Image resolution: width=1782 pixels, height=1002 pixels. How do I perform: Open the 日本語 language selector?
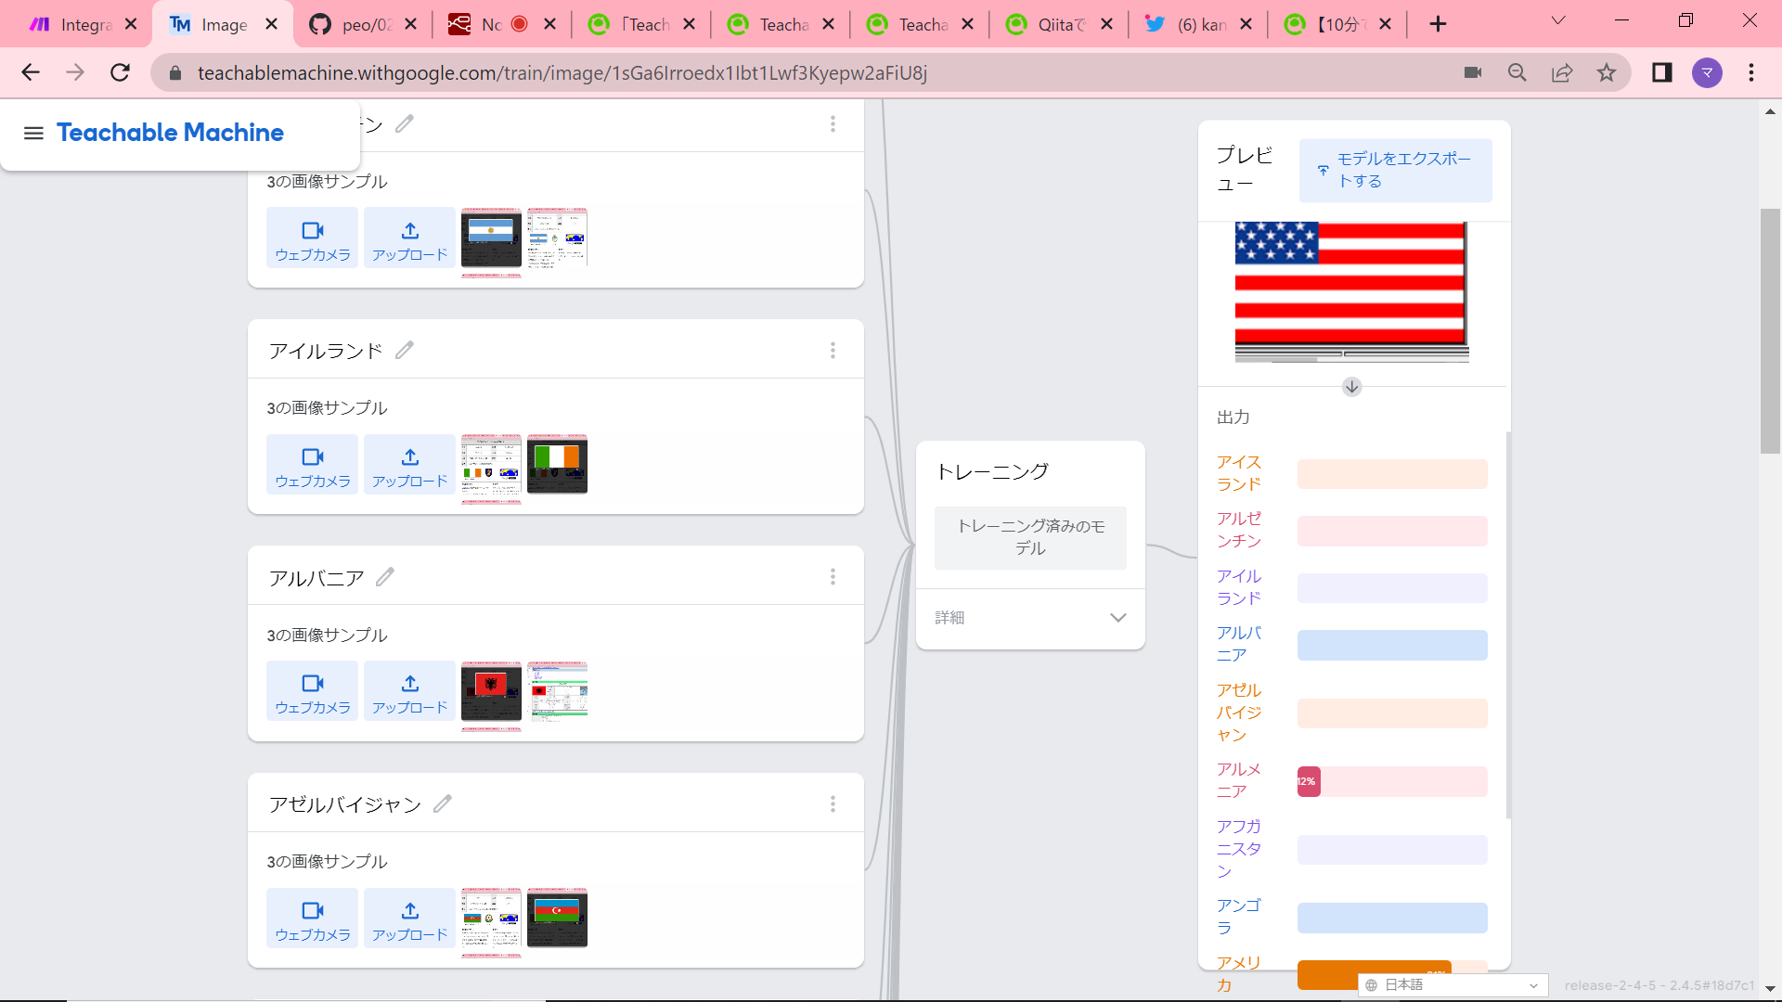click(1451, 984)
